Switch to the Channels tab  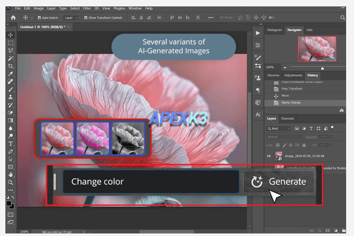tap(287, 119)
